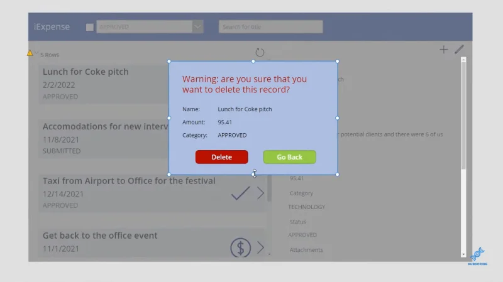Toggle the checkbox beside status dropdown
Viewport: 503px width, 282px height.
(x=90, y=27)
